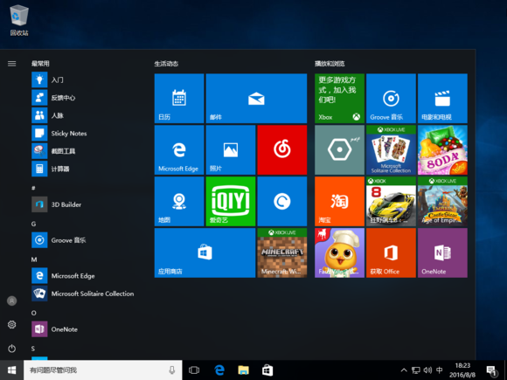The height and width of the screenshot is (380, 507).
Task: Open the network tray icon
Action: [x=416, y=370]
